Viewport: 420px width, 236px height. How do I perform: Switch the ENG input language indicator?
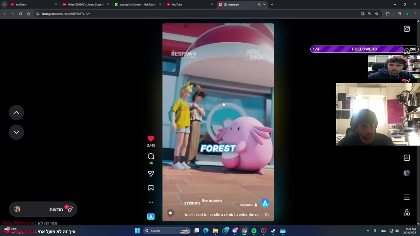pyautogui.click(x=383, y=231)
